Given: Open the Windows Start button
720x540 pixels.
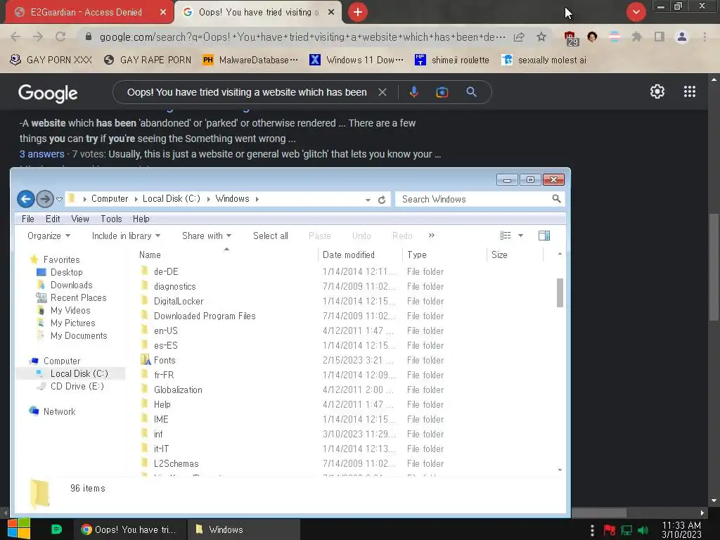Looking at the screenshot, I should (18, 529).
